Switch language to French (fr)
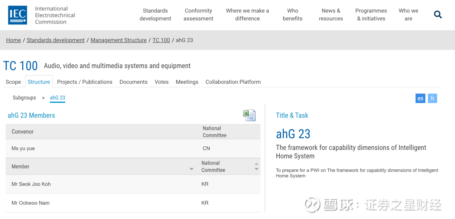 (x=432, y=99)
